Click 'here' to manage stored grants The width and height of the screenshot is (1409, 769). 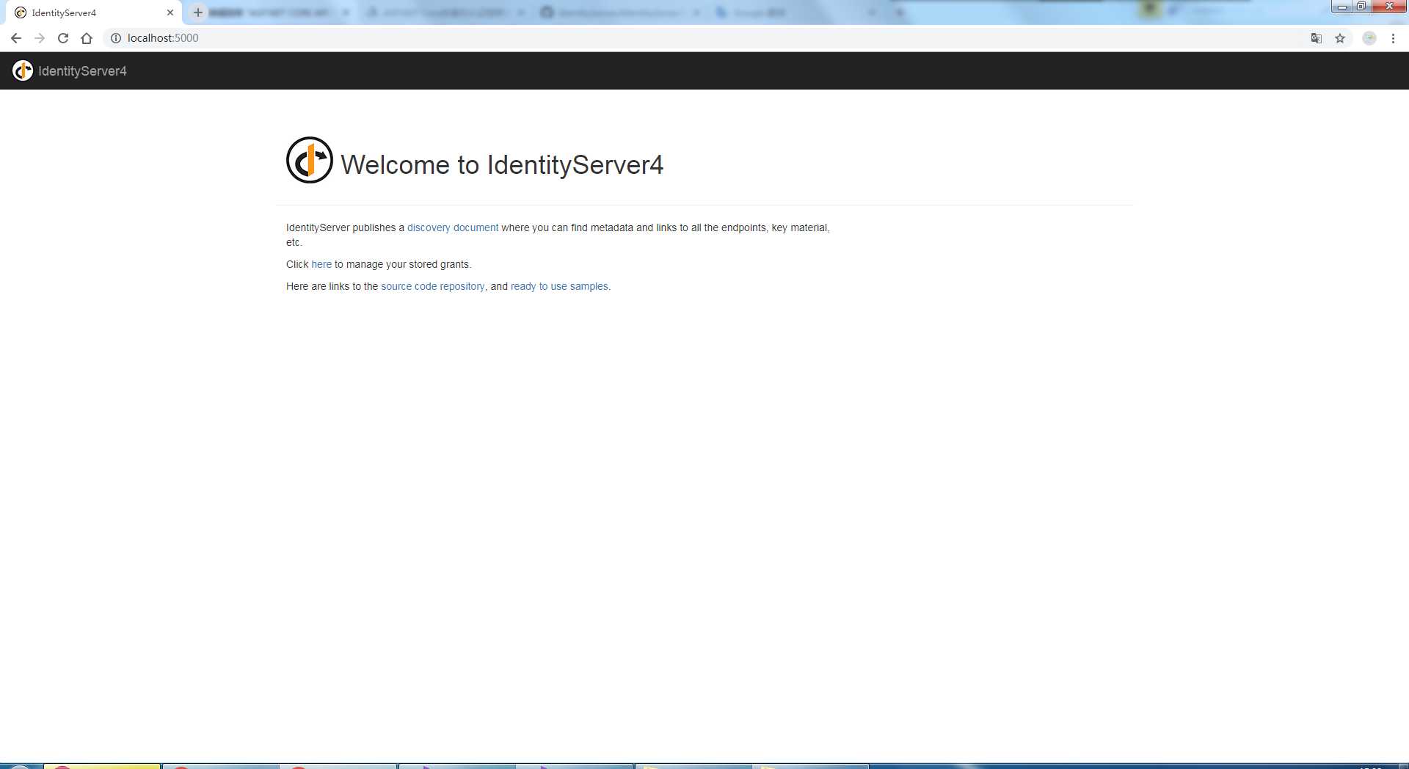coord(321,264)
